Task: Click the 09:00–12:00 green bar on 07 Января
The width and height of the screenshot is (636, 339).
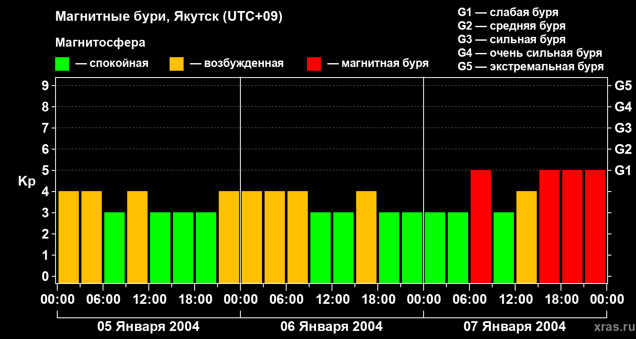Action: 504,247
